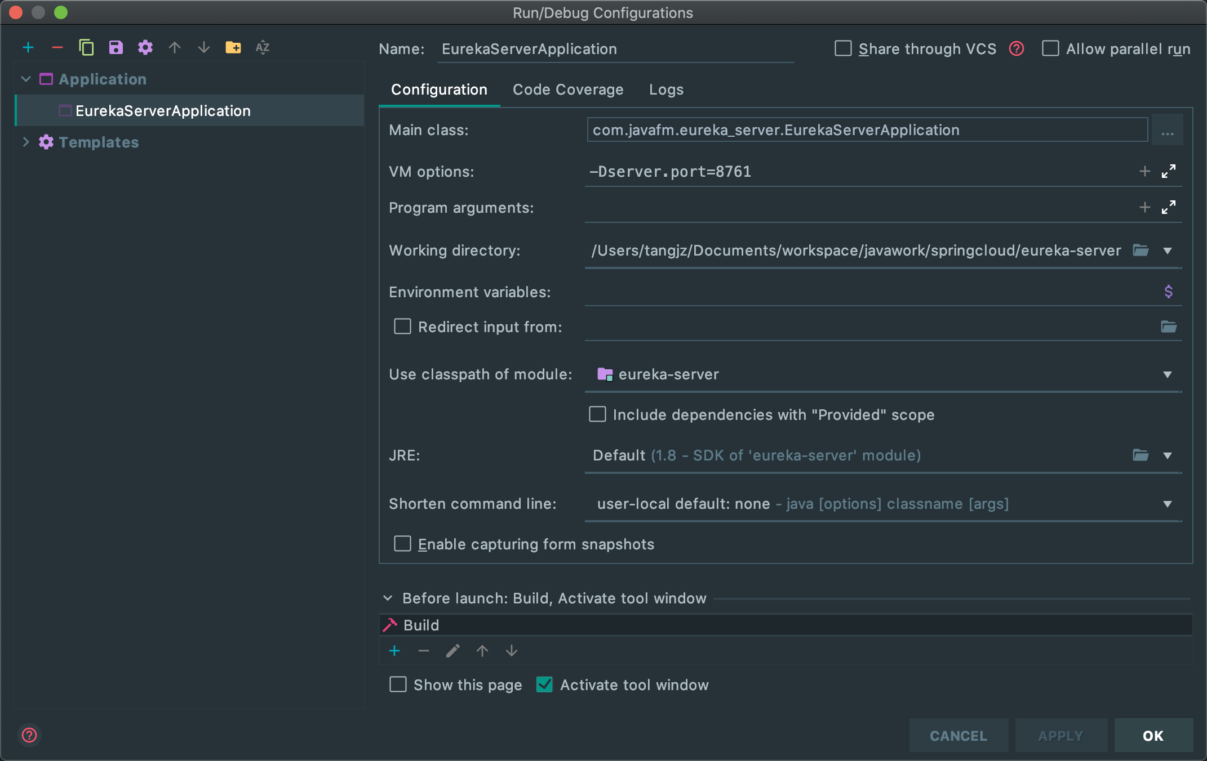Enable Allow parallel run checkbox
Viewport: 1207px width, 761px height.
point(1050,49)
